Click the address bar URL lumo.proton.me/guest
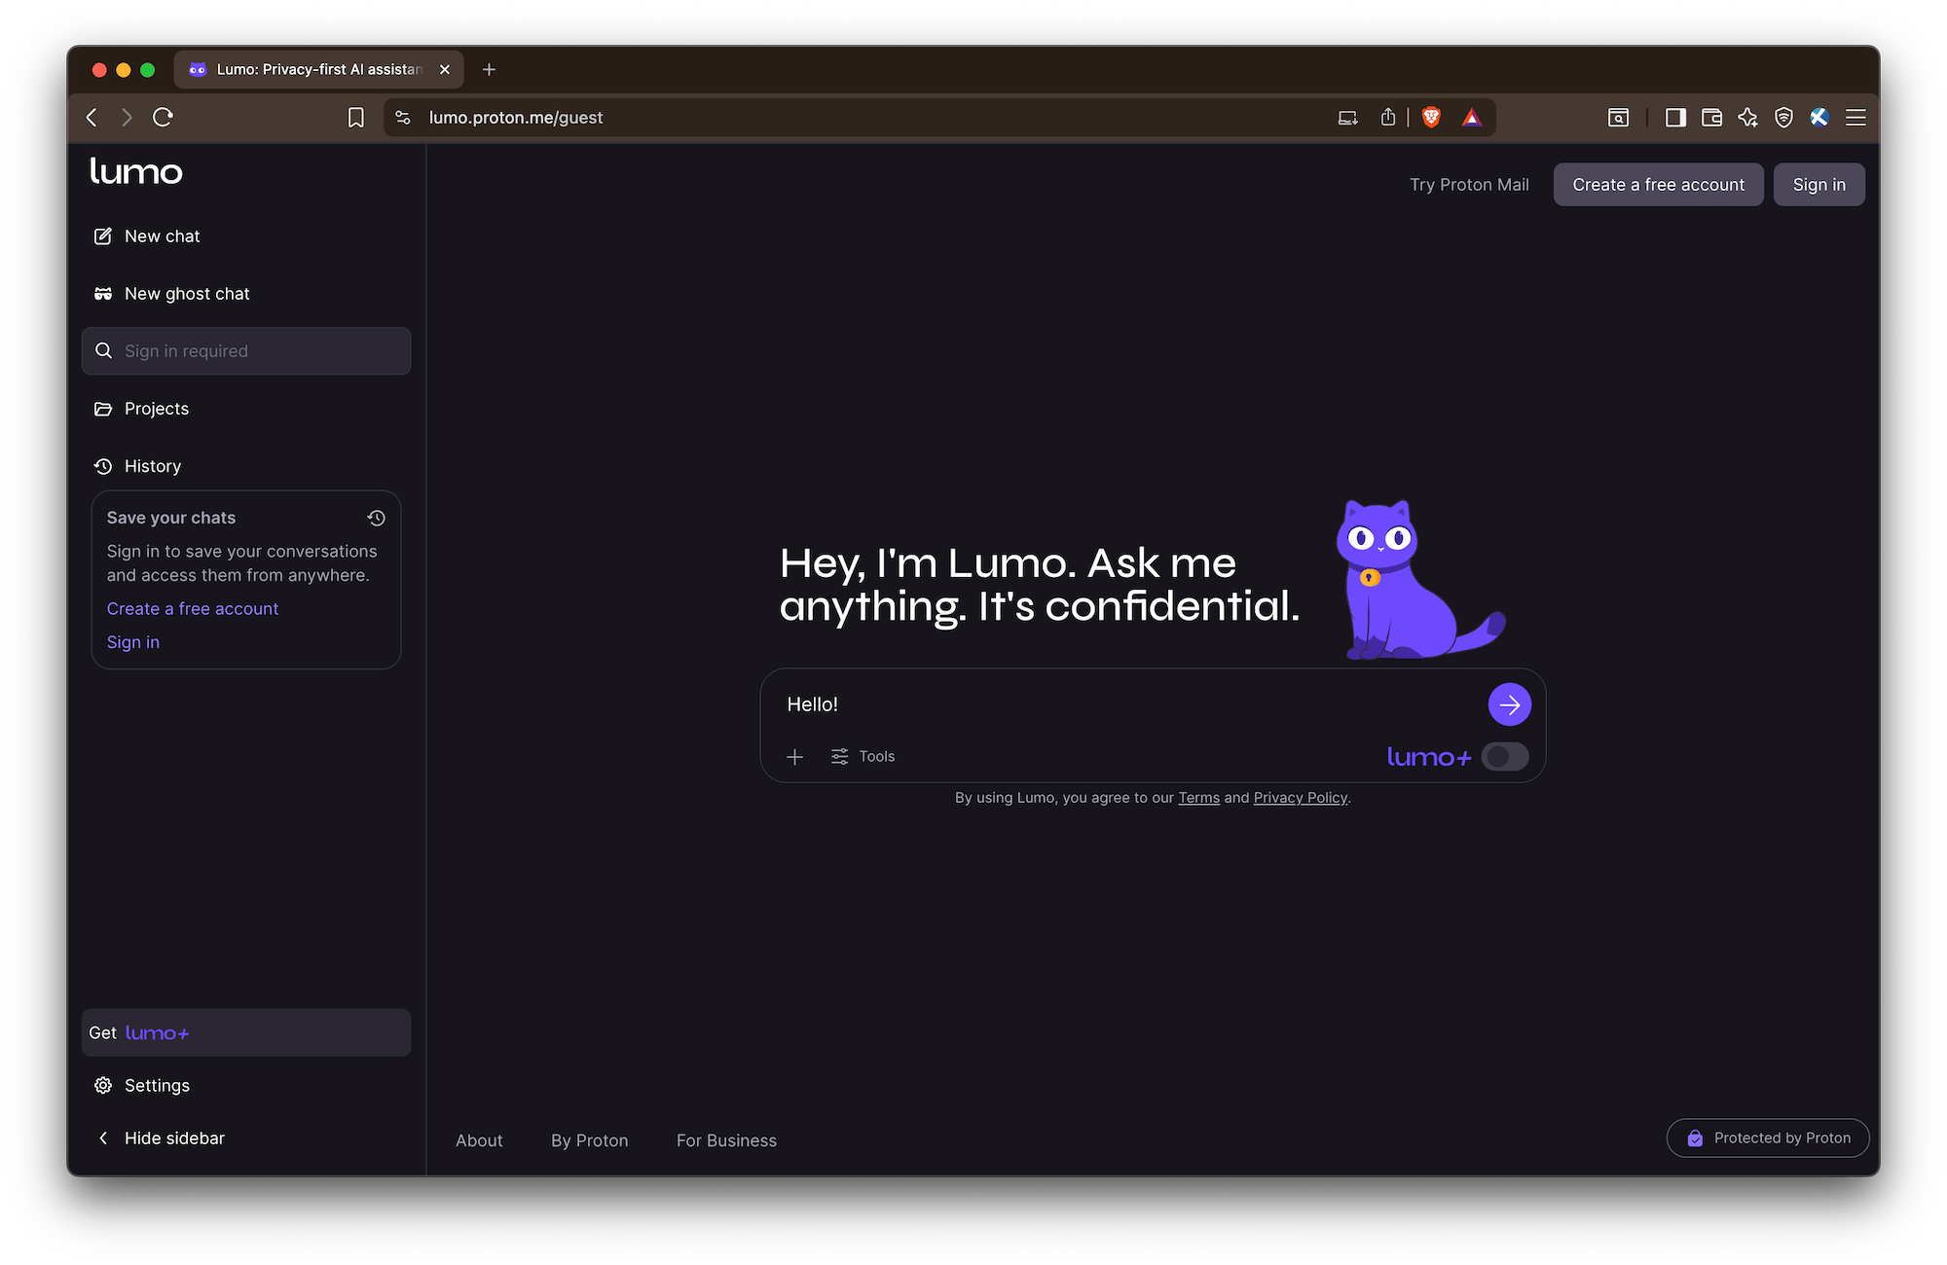This screenshot has height=1265, width=1947. (x=516, y=118)
